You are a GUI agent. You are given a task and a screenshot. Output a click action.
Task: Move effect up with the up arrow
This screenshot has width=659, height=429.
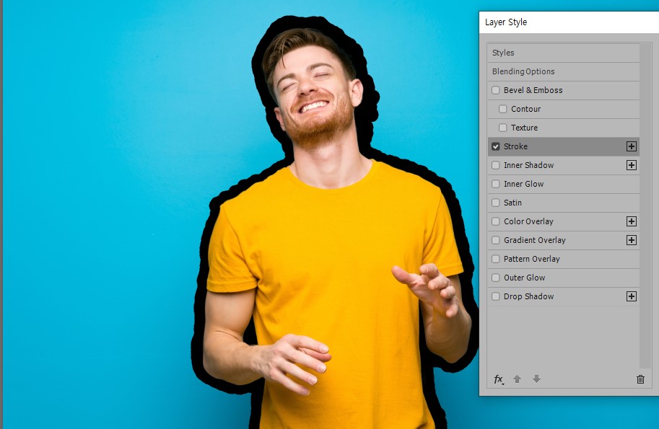coord(517,379)
